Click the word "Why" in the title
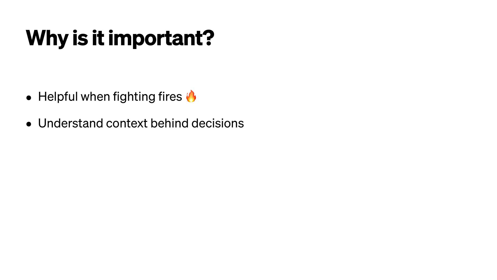The height and width of the screenshot is (280, 497). point(47,38)
